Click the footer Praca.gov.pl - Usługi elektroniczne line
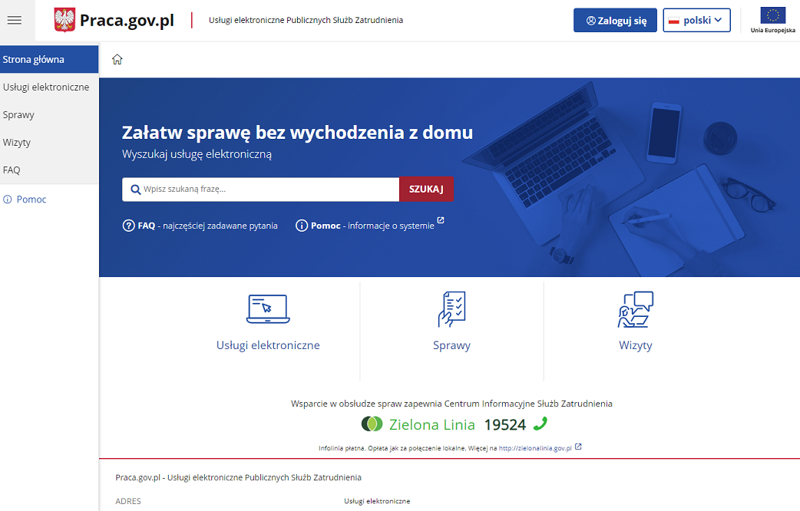800x511 pixels. pyautogui.click(x=238, y=477)
